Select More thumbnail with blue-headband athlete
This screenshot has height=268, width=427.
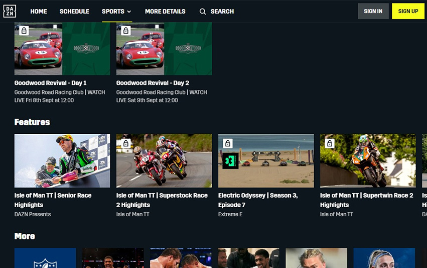click(384, 258)
